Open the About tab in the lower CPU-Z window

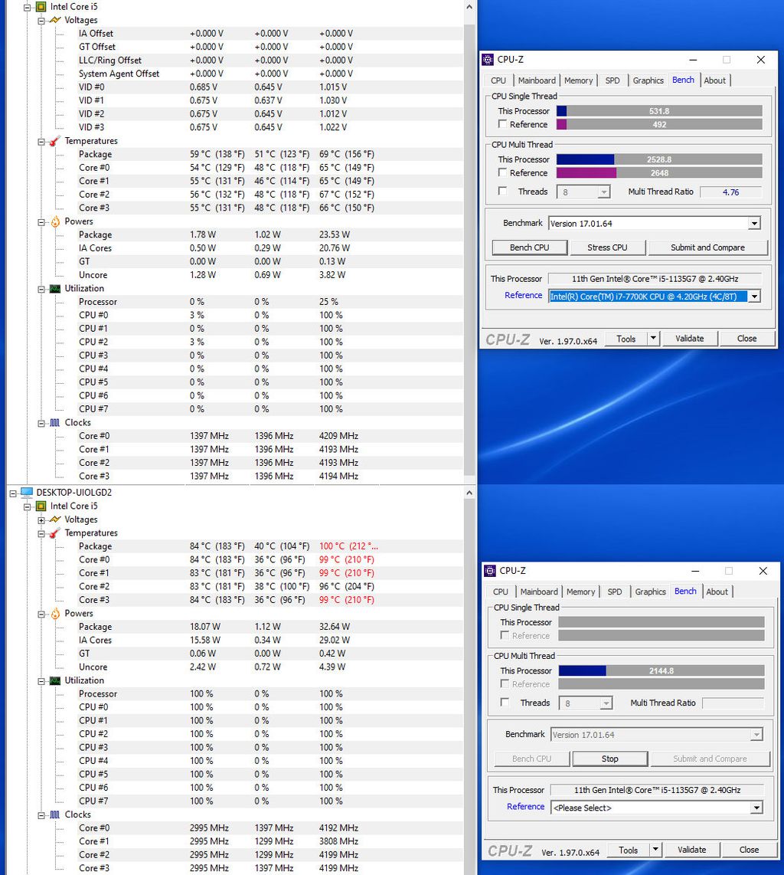(x=717, y=592)
